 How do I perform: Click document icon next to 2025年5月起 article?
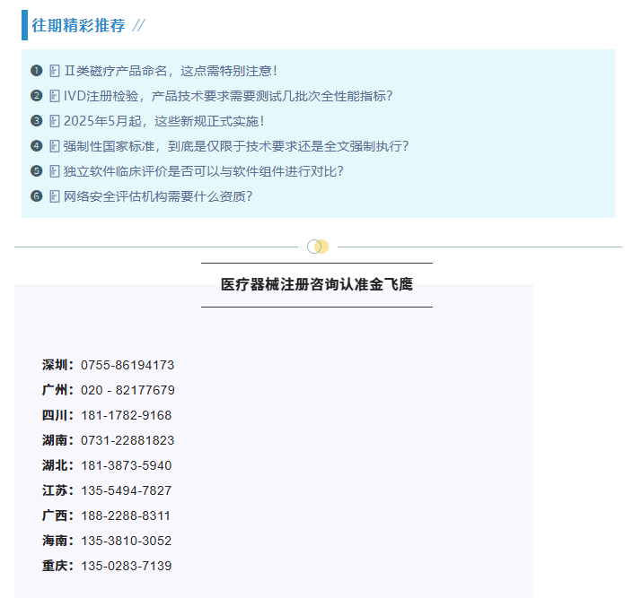click(55, 121)
